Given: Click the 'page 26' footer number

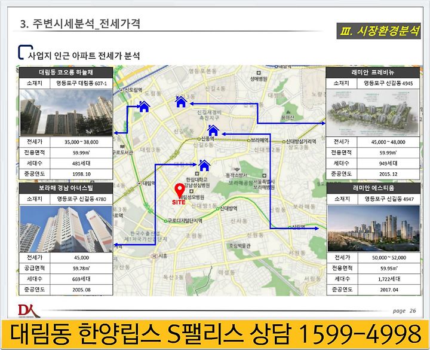Looking at the screenshot, I should [x=404, y=311].
